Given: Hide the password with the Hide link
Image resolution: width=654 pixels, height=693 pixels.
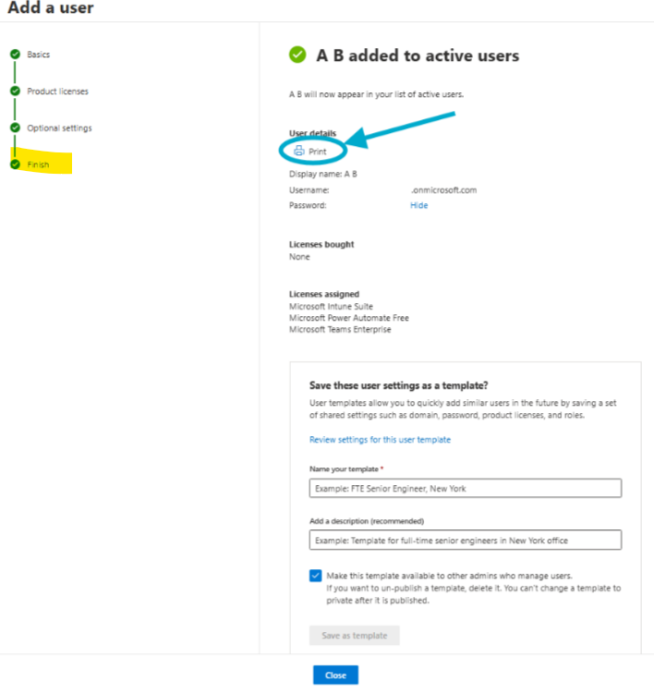Looking at the screenshot, I should tap(419, 205).
